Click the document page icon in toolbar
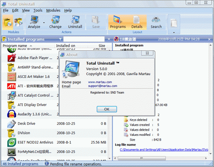Screen dimensions: 214x167 [174, 23]
